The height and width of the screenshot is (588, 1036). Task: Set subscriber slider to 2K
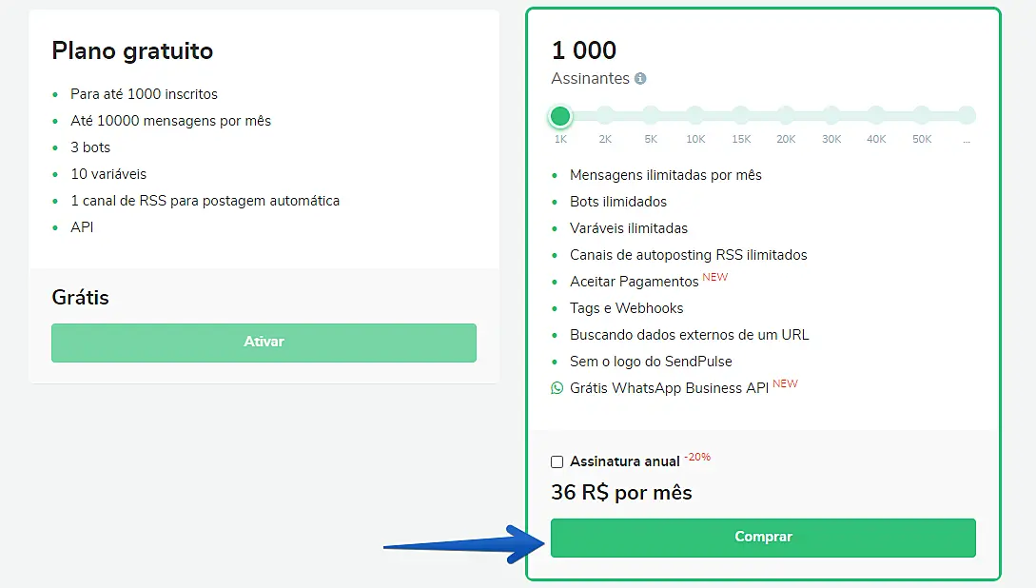605,116
